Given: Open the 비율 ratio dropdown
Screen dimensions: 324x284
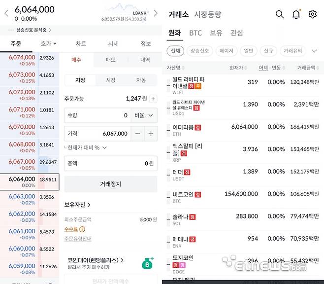Looking at the screenshot, I should coord(144,115).
